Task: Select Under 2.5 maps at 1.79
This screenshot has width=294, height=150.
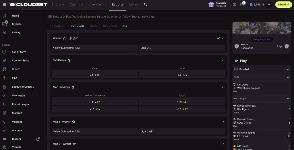Action: pyautogui.click(x=182, y=75)
